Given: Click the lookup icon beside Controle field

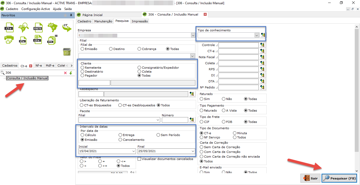Looking at the screenshot, I should pyautogui.click(x=262, y=45).
